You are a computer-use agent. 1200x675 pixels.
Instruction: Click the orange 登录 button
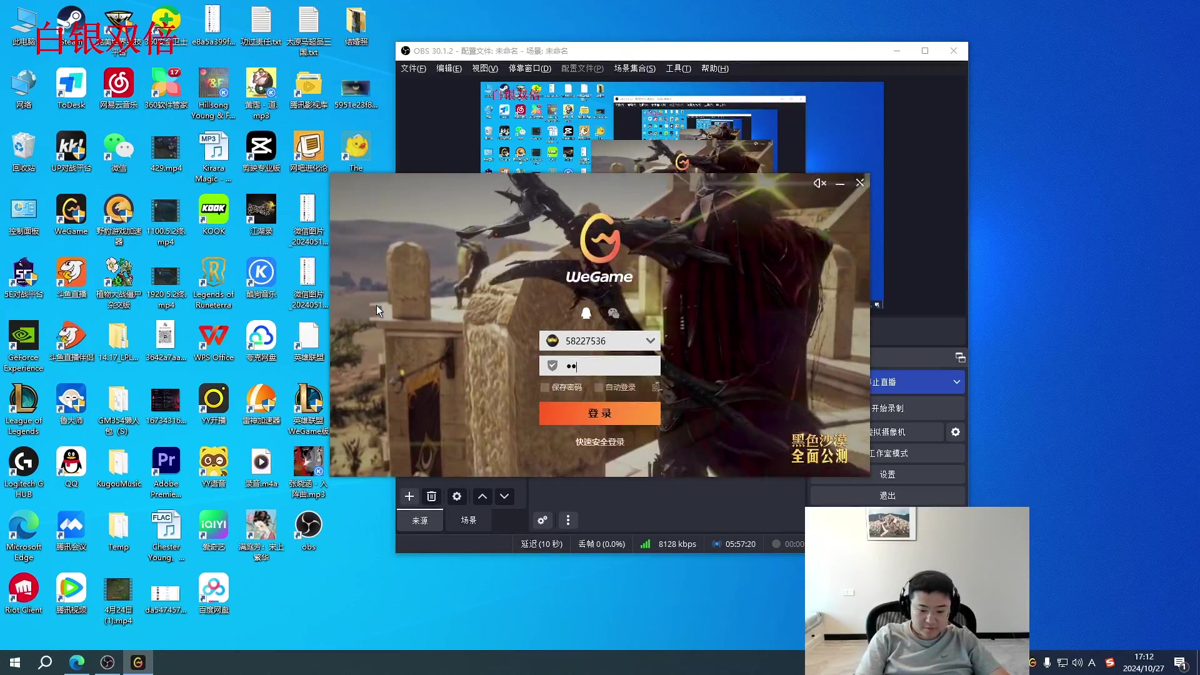tap(599, 413)
